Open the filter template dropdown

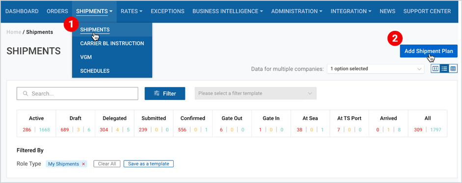tap(255, 93)
